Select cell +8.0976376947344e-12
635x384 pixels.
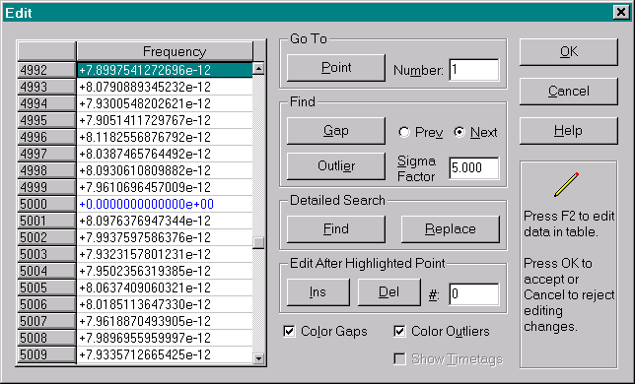coord(165,221)
